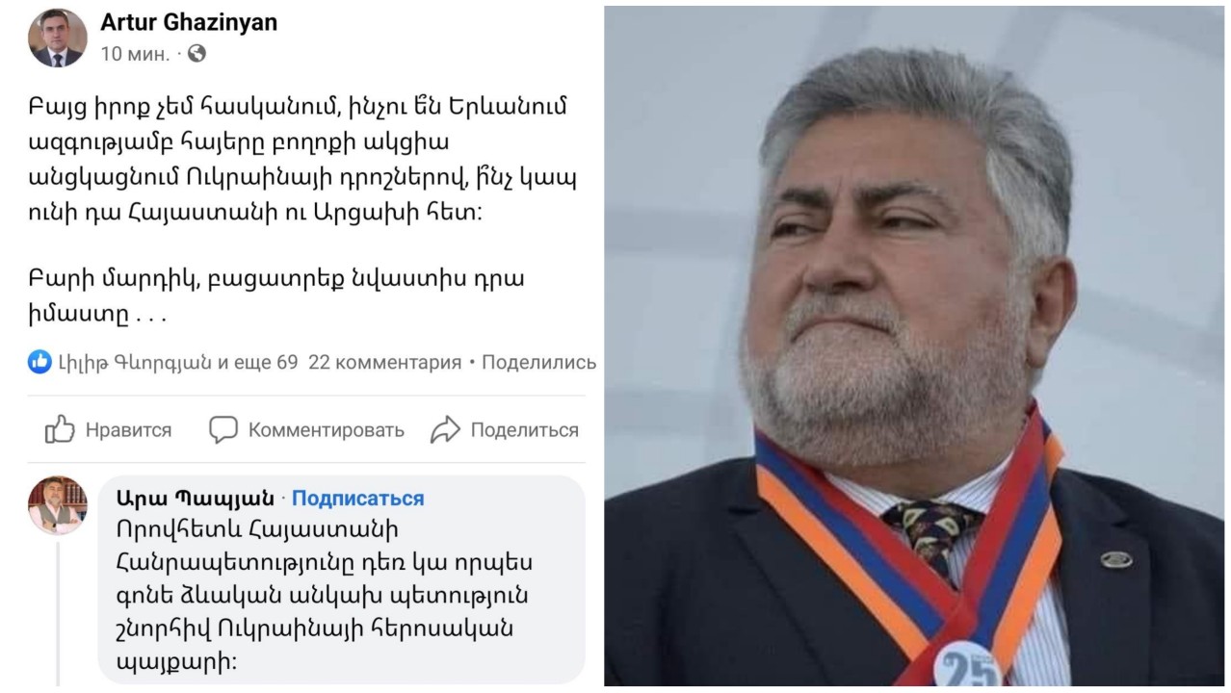This screenshot has width=1231, height=693.
Task: Click Artur Ghazinyan's profile avatar
Action: [x=58, y=38]
